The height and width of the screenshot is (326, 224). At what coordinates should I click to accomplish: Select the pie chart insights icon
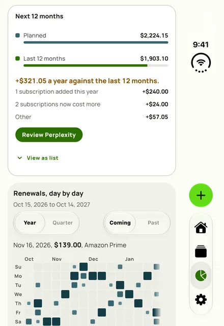pyautogui.click(x=201, y=276)
